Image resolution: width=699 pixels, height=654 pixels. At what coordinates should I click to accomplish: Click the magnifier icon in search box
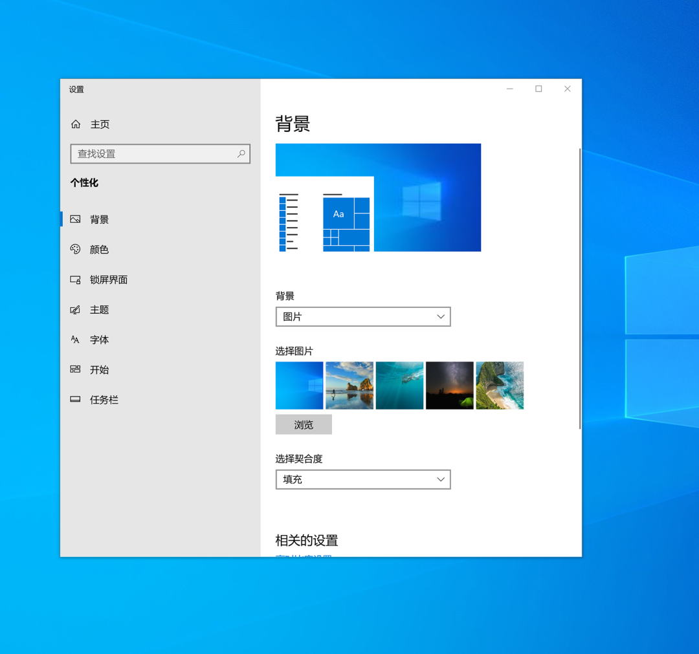(241, 154)
